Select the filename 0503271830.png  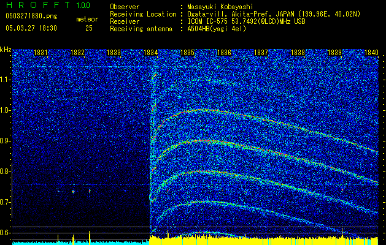(x=31, y=16)
